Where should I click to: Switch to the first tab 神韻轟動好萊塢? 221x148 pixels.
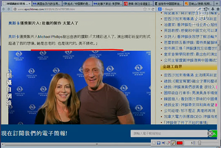tap(16, 3)
